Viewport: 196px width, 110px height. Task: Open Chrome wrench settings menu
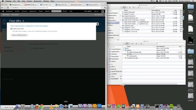click(105, 8)
